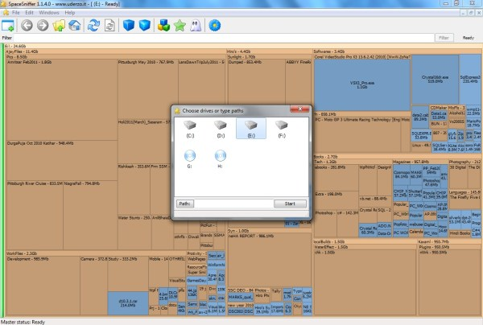Screen dimensions: 483x325
Task: Select the Camera 372.8 block in WorkFiles
Action: point(93,286)
